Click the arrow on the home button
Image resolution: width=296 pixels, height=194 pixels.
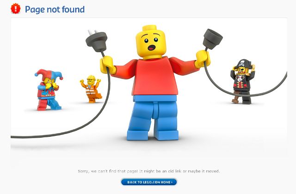(172, 182)
